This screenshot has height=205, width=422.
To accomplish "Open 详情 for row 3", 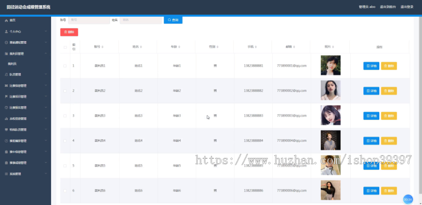I will [x=371, y=116].
